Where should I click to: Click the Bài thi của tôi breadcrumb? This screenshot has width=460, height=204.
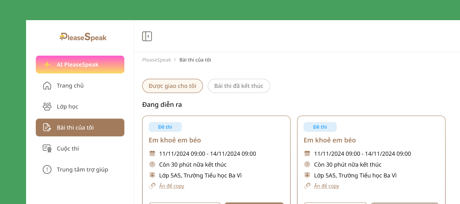click(195, 60)
